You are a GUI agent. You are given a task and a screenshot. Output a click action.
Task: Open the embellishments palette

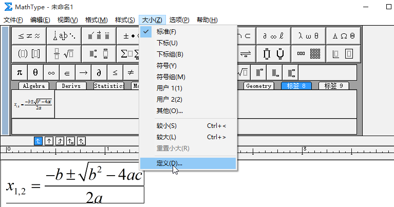[99, 36]
